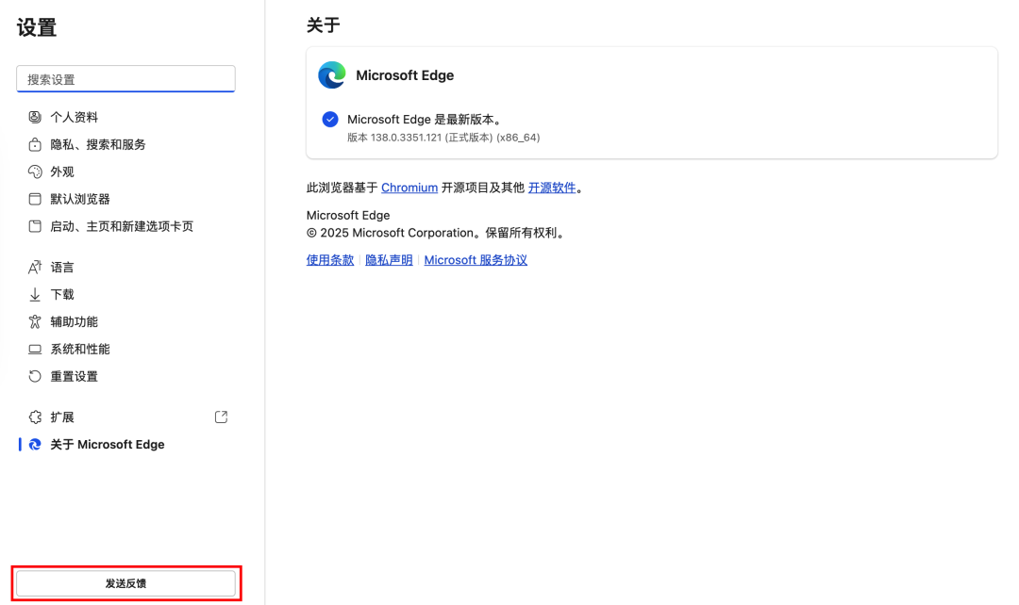The width and height of the screenshot is (1019, 605).
Task: Click the 设置 title heading
Action: tap(37, 28)
